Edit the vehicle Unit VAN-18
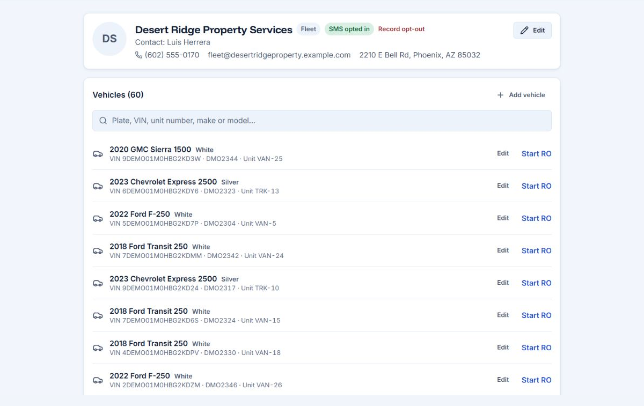 (503, 347)
